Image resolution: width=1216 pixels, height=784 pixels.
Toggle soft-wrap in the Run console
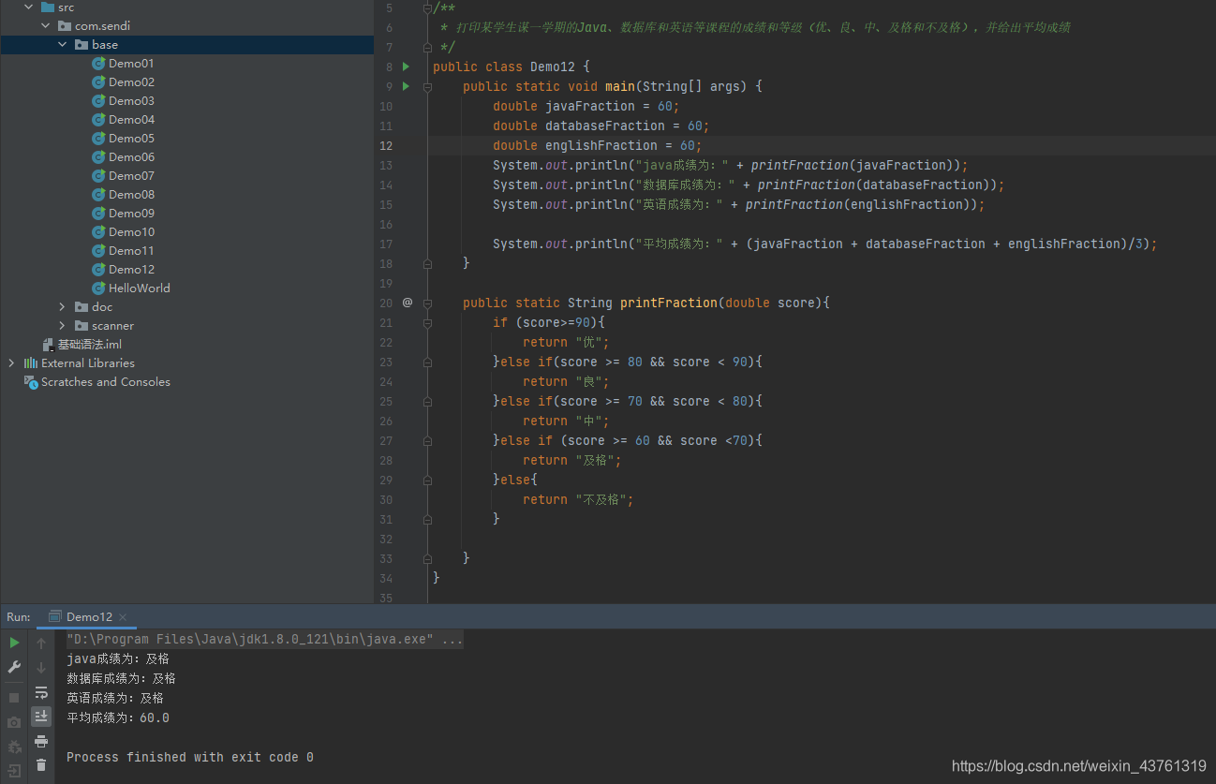(41, 693)
